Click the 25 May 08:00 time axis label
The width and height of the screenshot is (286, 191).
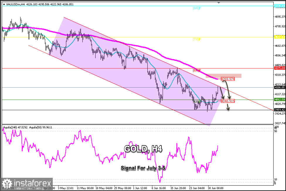(x=122, y=188)
